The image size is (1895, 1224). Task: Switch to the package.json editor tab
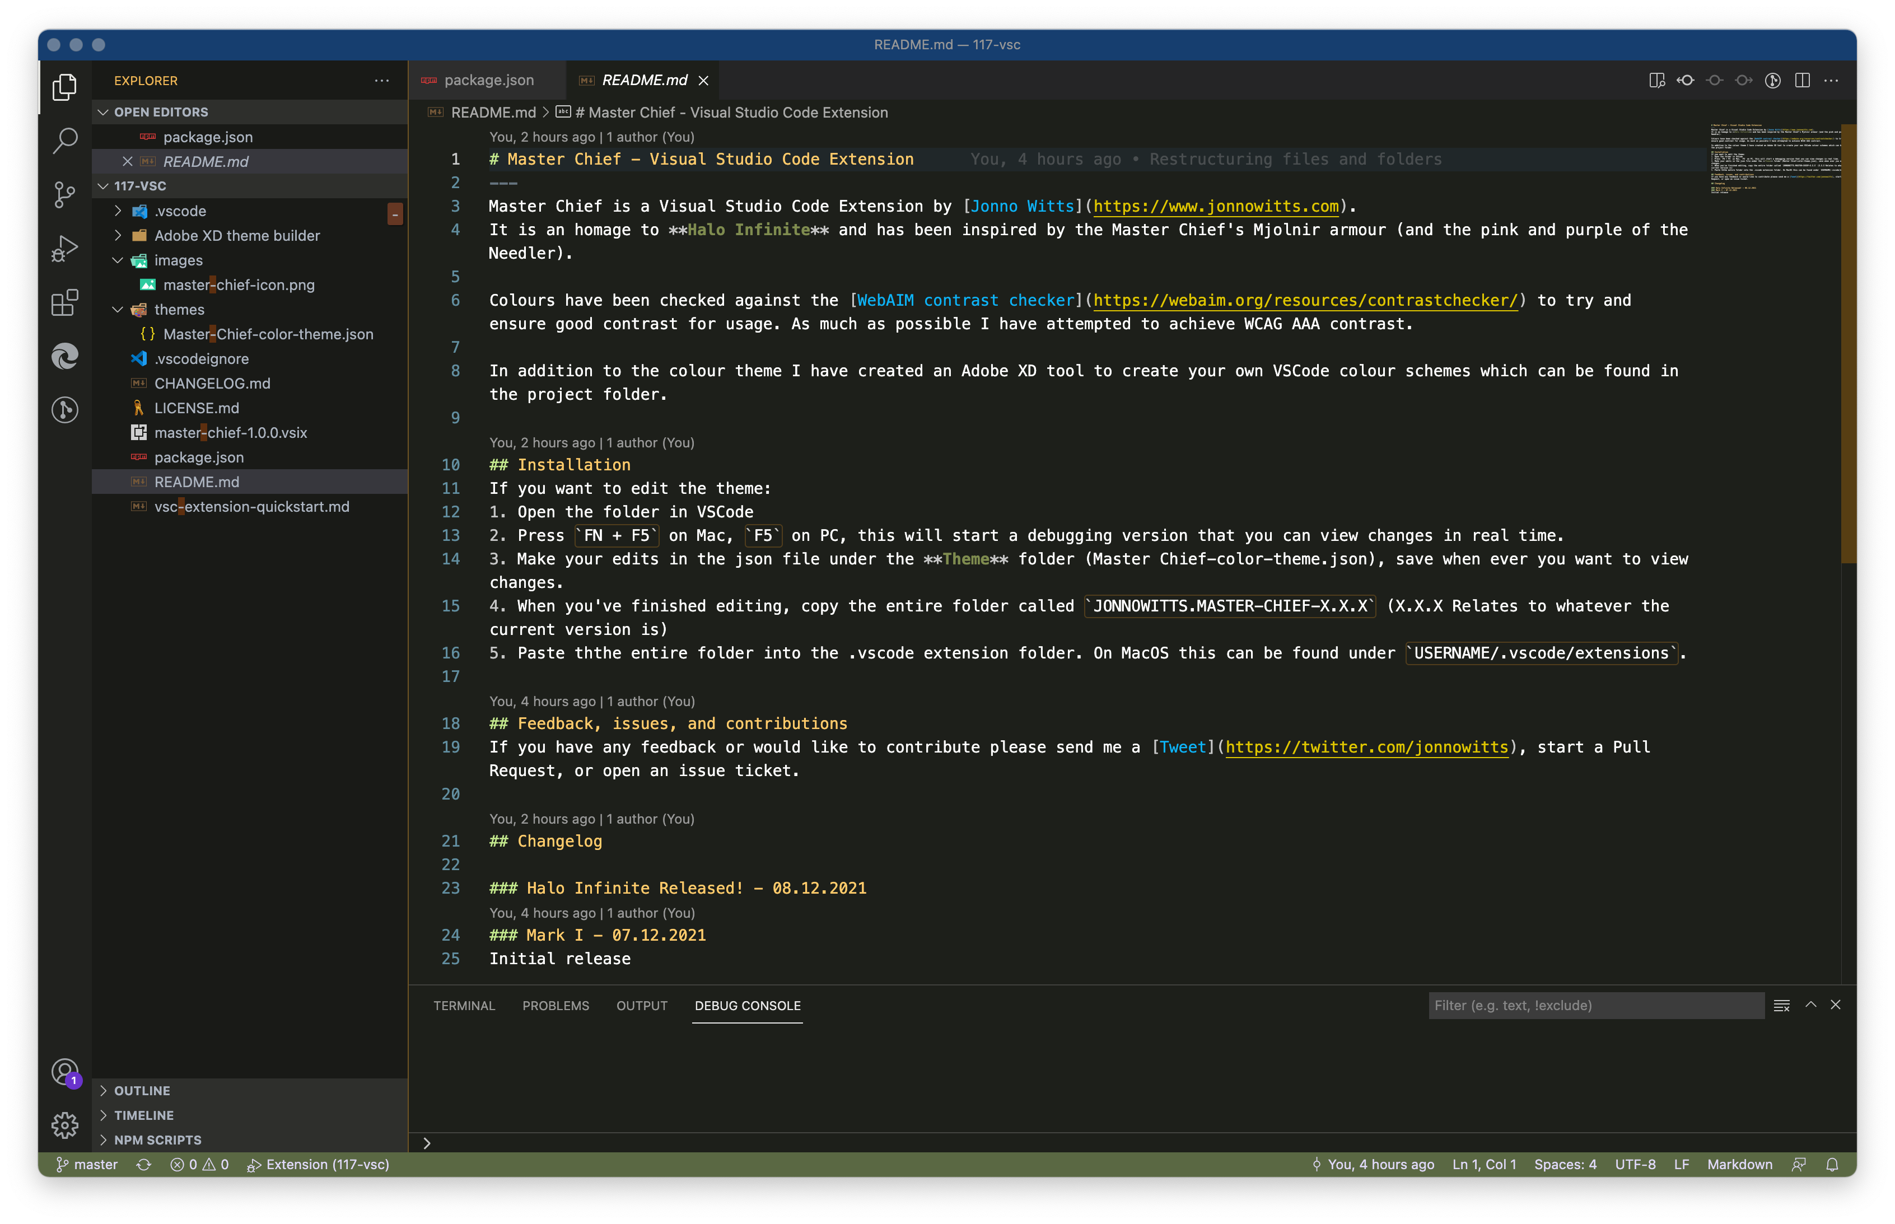click(487, 80)
